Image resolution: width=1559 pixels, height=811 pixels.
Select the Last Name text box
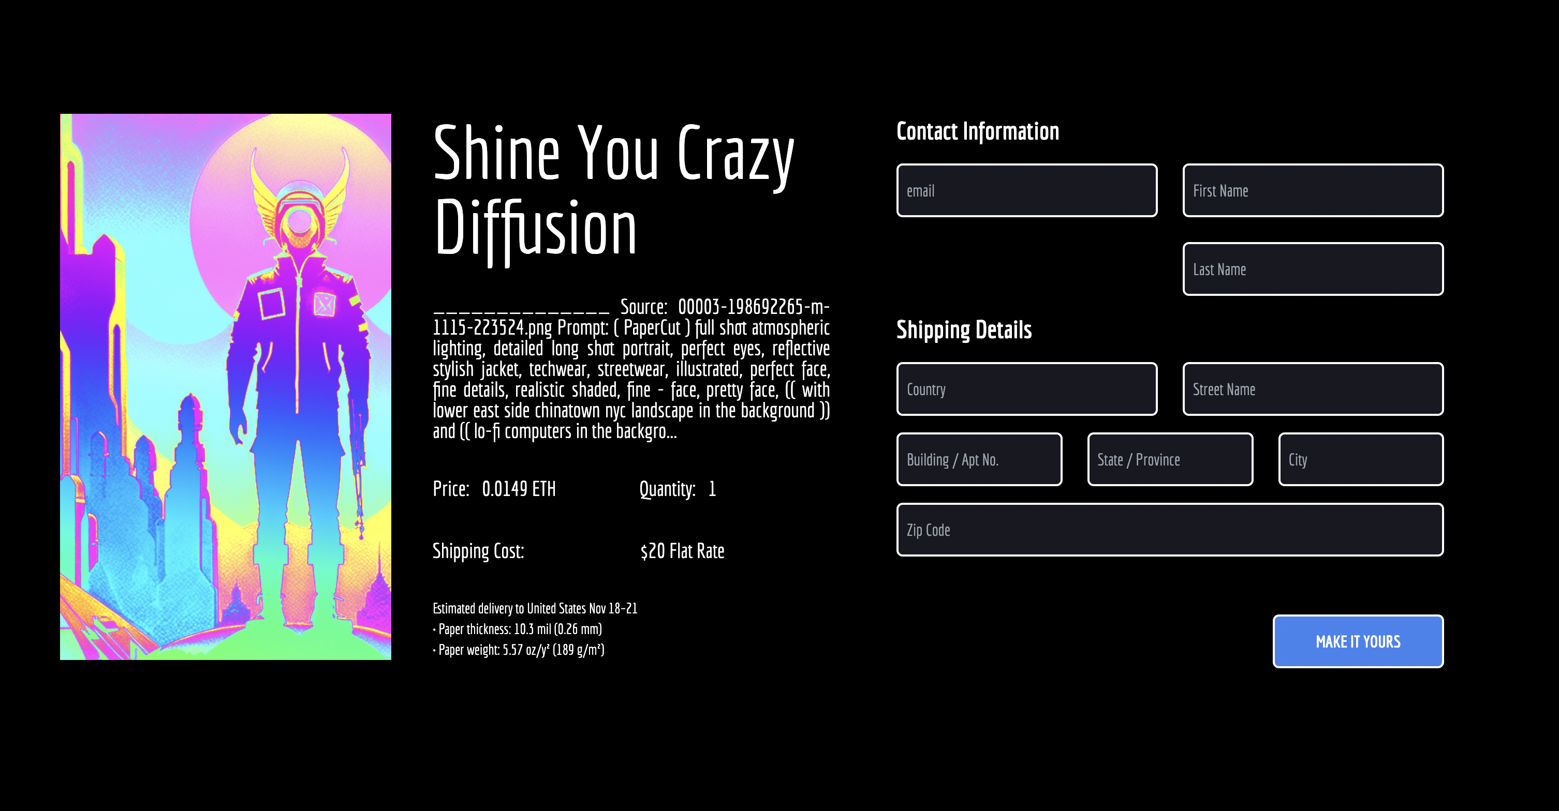click(1313, 269)
